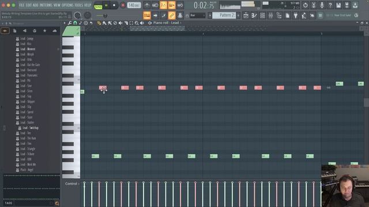Open the Channel rack icon
This screenshot has height=207, width=369.
click(262, 16)
